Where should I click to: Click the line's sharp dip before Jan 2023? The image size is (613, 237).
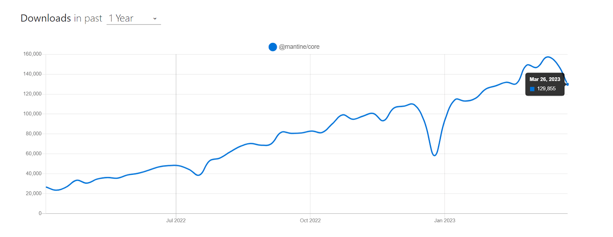coord(434,155)
